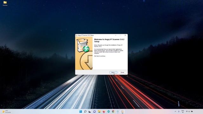Open the ENG language switcher

(183, 111)
